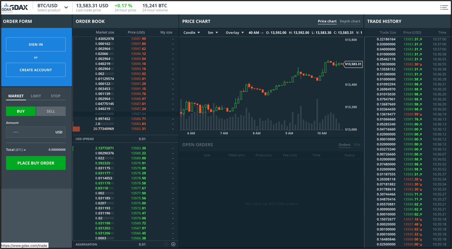Image resolution: width=452 pixels, height=249 pixels.
Task: Select bid price 13579.91 in the order book
Action: [x=138, y=163]
